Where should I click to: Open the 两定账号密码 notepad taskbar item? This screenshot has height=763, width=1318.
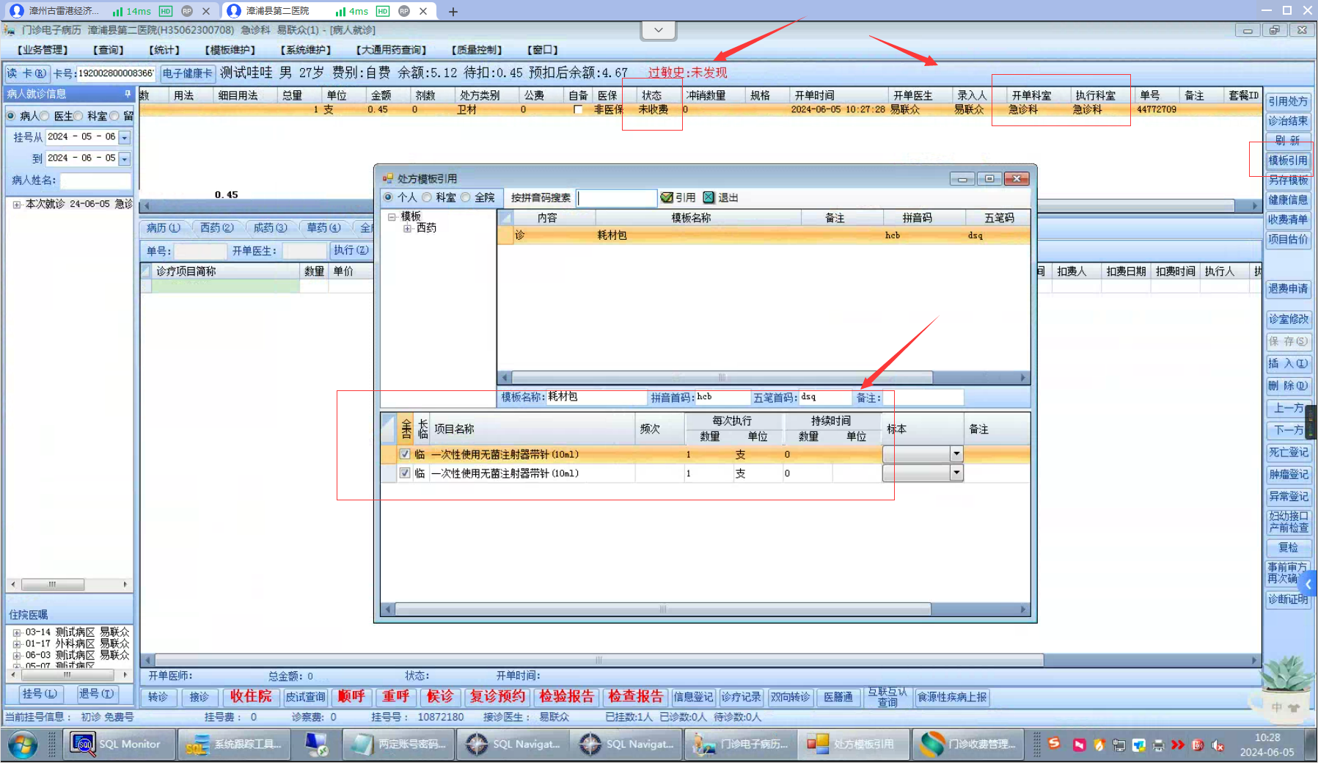click(399, 744)
